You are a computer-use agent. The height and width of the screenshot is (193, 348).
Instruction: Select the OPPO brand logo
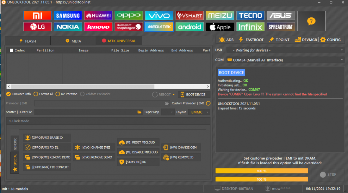[x=129, y=15]
